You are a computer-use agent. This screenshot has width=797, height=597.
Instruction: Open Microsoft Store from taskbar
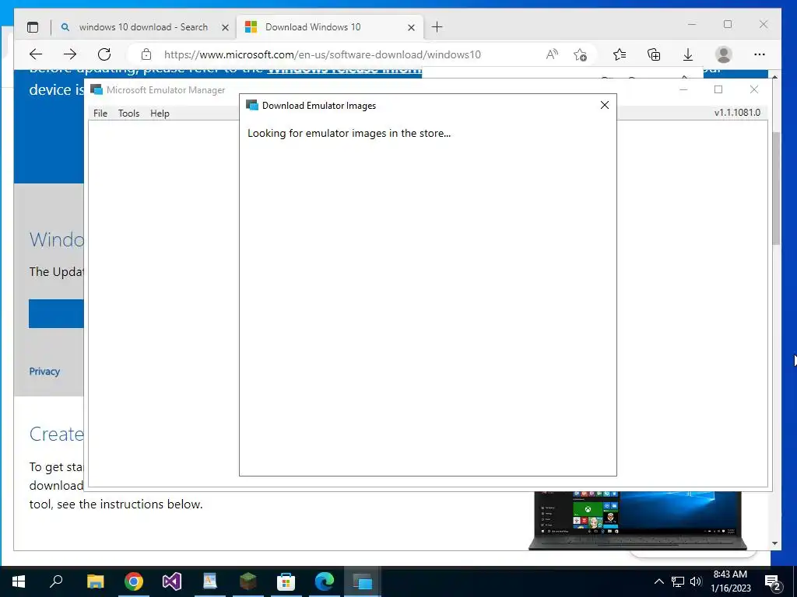coord(286,581)
